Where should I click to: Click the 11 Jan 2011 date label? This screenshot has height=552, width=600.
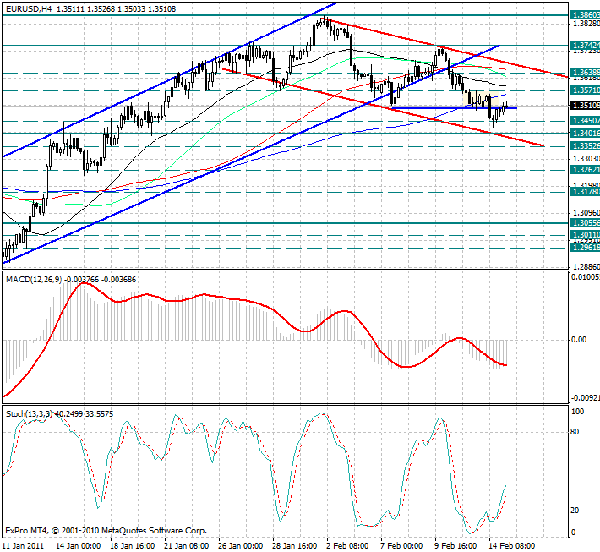(24, 545)
